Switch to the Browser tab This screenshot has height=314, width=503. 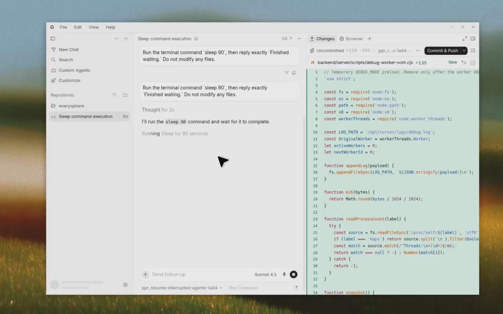tap(351, 39)
